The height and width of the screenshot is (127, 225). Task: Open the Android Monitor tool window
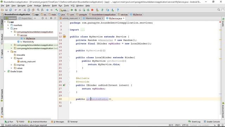pyautogui.click(x=37, y=122)
